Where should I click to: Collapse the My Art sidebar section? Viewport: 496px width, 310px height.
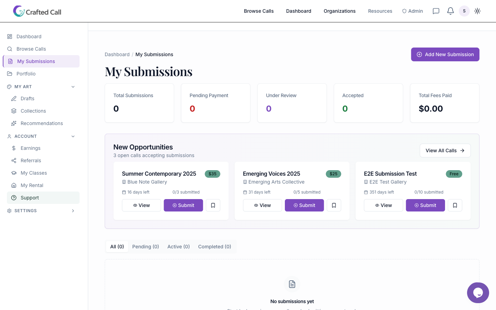[x=73, y=87]
